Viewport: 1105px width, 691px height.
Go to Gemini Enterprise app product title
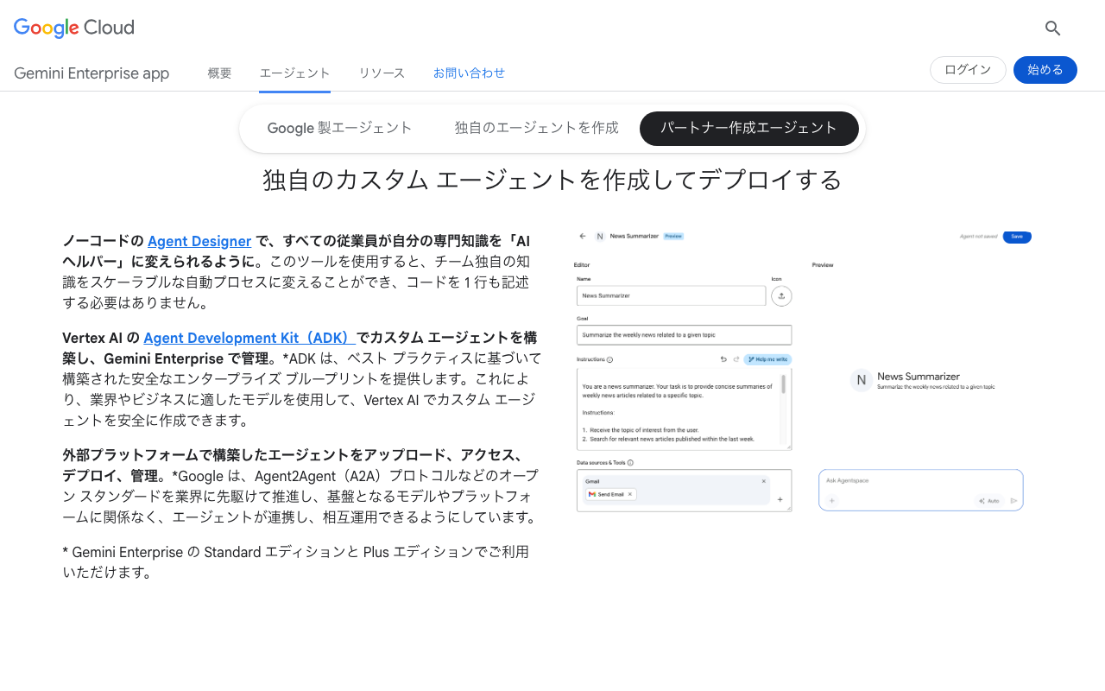pos(92,73)
